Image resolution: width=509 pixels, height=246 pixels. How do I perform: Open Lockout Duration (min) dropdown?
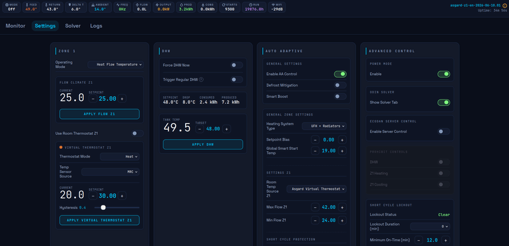pos(430,226)
